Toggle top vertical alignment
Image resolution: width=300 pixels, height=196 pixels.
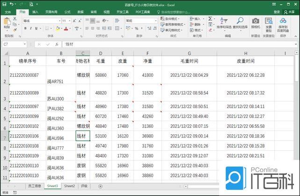coord(87,20)
